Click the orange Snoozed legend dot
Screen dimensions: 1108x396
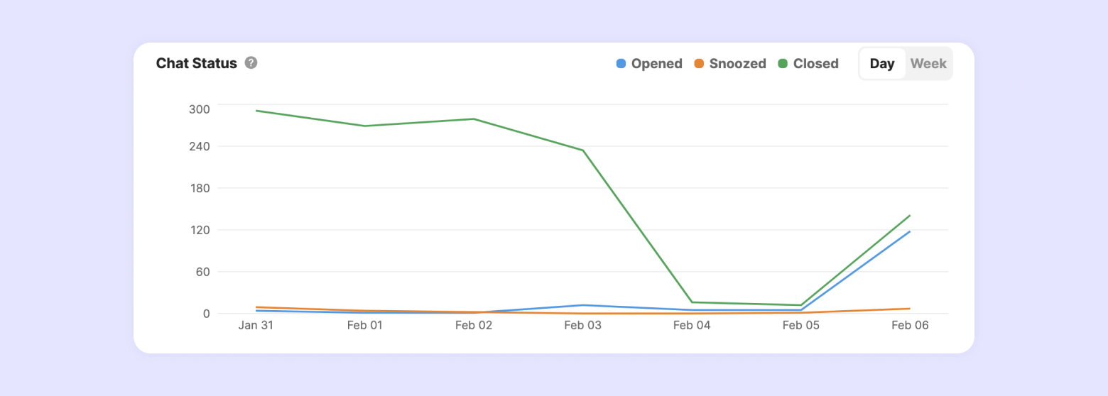tap(699, 64)
